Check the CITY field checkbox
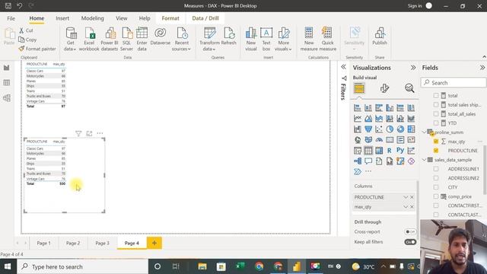This screenshot has width=487, height=274. point(436,187)
